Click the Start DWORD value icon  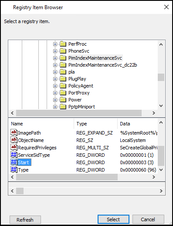(14, 162)
